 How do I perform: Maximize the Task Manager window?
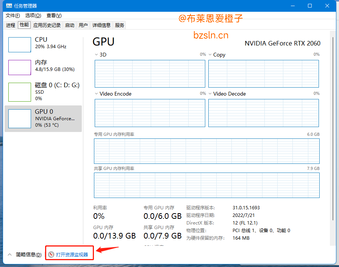coord(310,6)
